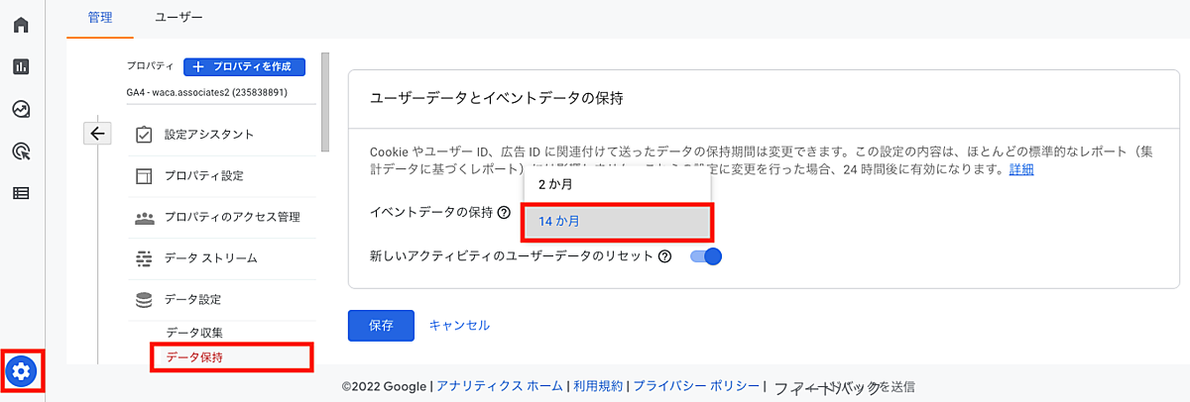The width and height of the screenshot is (1190, 402).
Task: Select the 14 か月 dropdown option
Action: tap(616, 222)
